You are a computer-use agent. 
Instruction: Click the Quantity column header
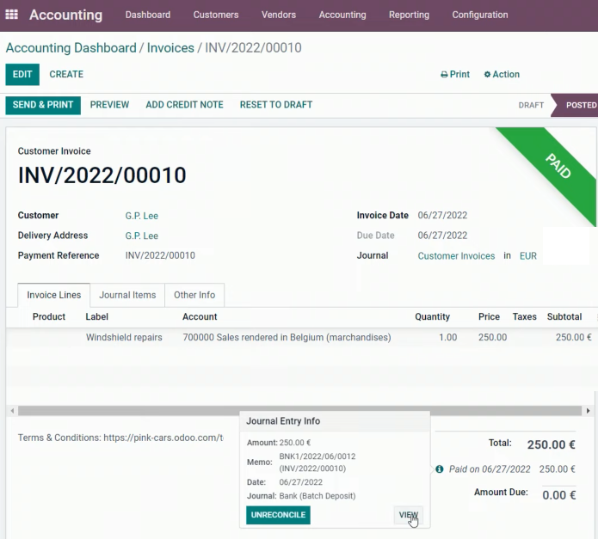433,316
